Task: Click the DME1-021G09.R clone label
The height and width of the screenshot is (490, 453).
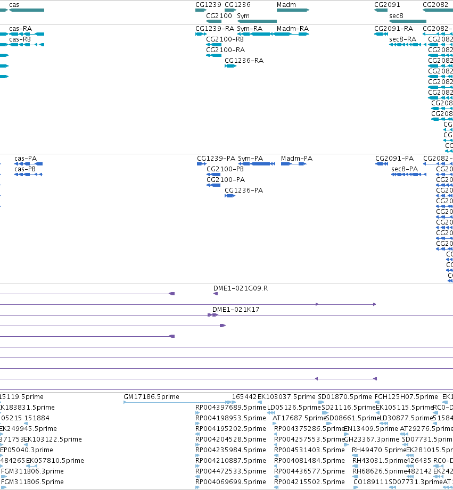Action: click(x=241, y=288)
